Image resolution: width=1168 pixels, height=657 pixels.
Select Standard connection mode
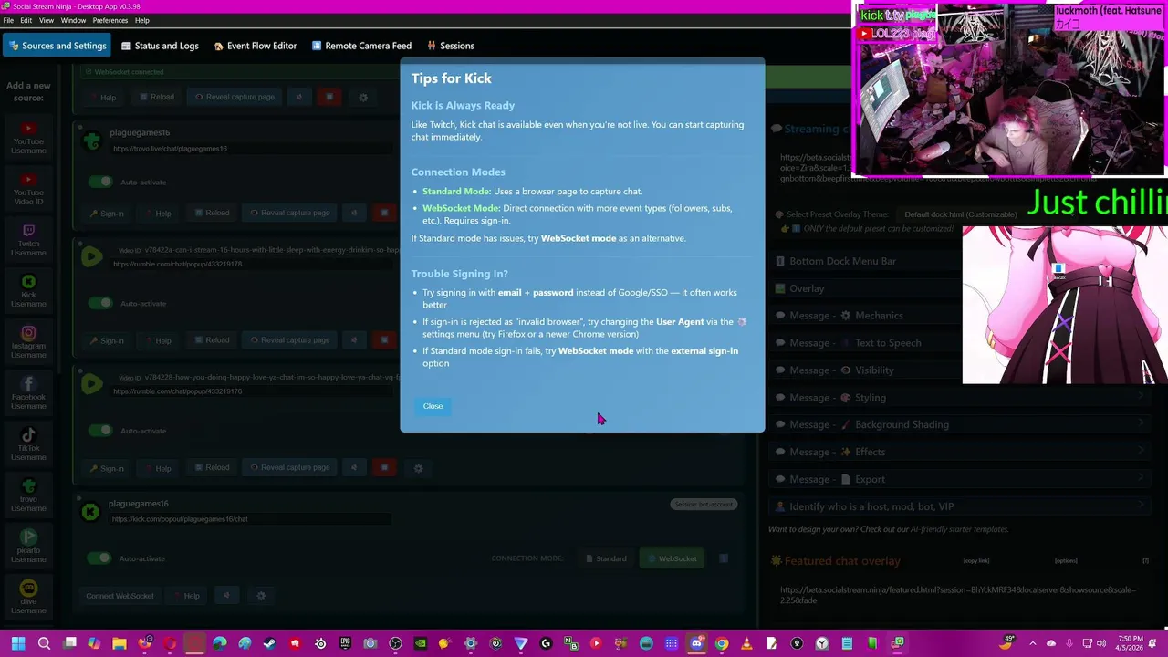[605, 558]
